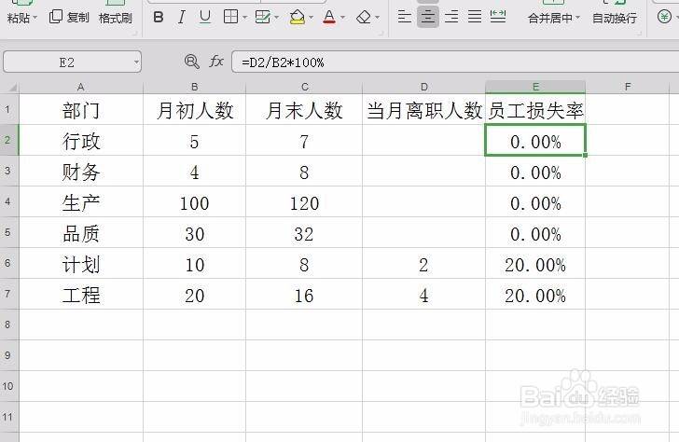The width and height of the screenshot is (679, 442).
Task: Click the currency format icon
Action: (664, 18)
